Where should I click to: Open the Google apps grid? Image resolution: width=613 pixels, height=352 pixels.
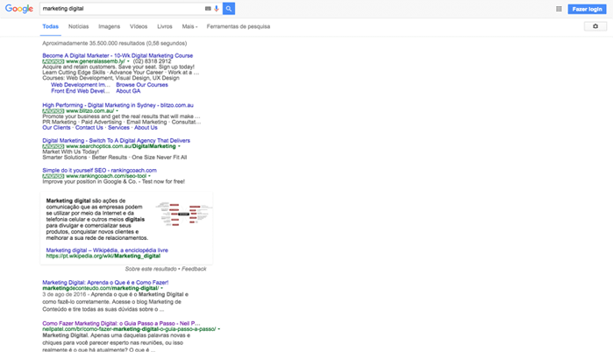(559, 9)
